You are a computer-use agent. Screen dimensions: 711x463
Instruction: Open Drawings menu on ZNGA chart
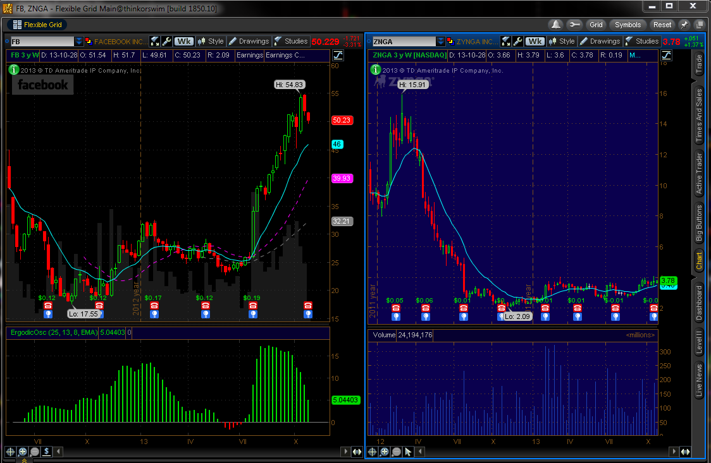(x=600, y=42)
